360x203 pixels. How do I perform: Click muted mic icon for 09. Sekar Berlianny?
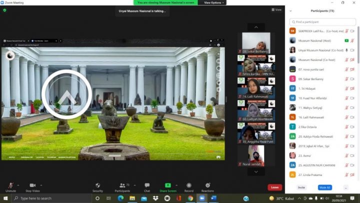click(x=346, y=79)
